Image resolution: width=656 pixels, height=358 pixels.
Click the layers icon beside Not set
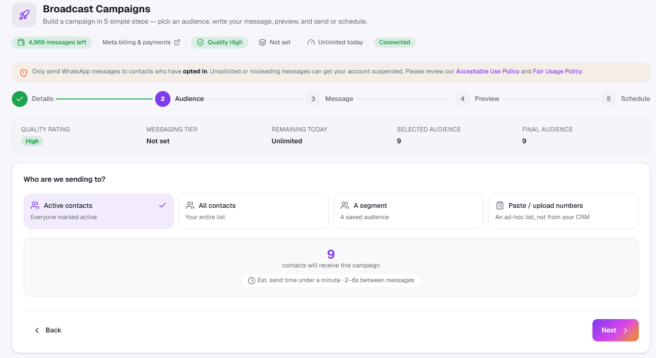pos(262,42)
